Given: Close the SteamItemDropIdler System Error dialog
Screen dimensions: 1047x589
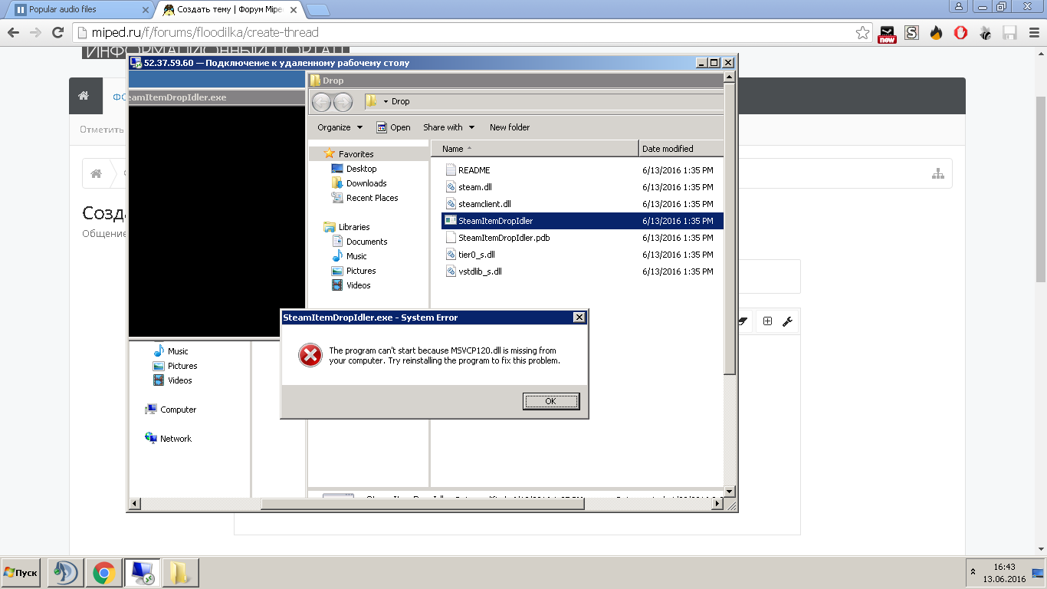Looking at the screenshot, I should (579, 318).
